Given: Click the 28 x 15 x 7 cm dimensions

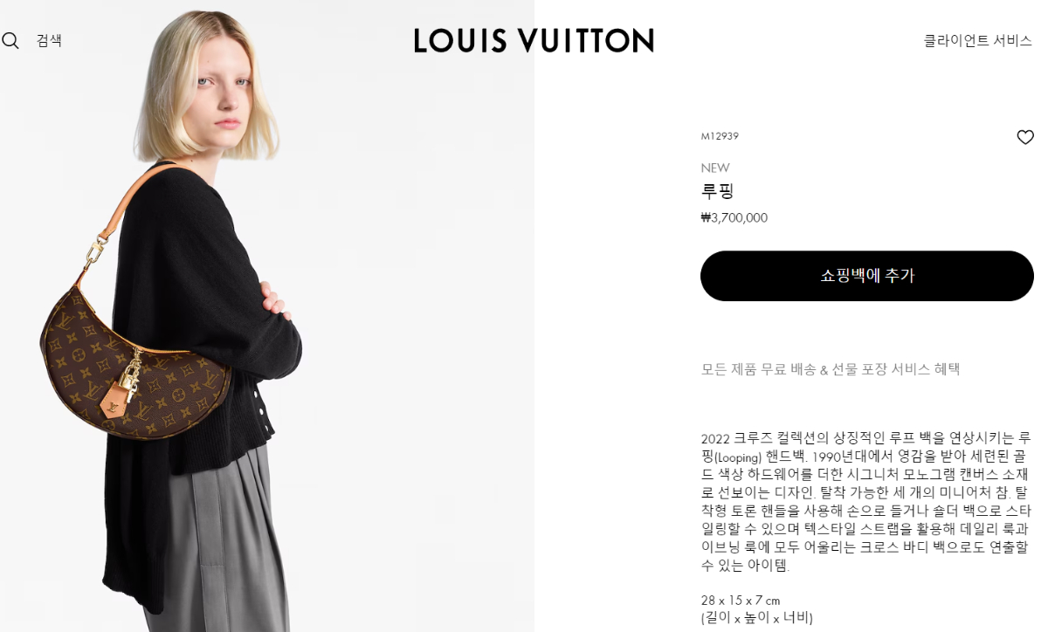Looking at the screenshot, I should point(741,601).
